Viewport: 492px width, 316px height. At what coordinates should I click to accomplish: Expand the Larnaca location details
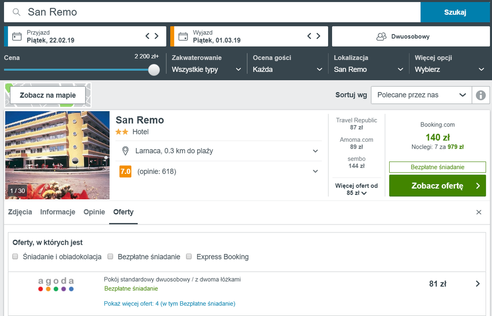coord(315,151)
